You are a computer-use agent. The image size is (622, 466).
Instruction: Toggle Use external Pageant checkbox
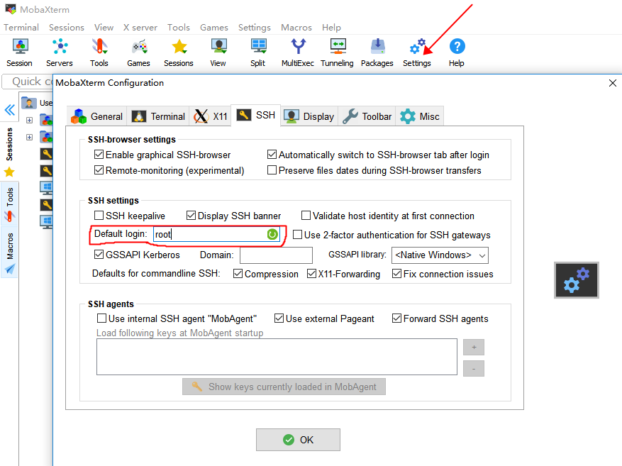[x=279, y=318]
